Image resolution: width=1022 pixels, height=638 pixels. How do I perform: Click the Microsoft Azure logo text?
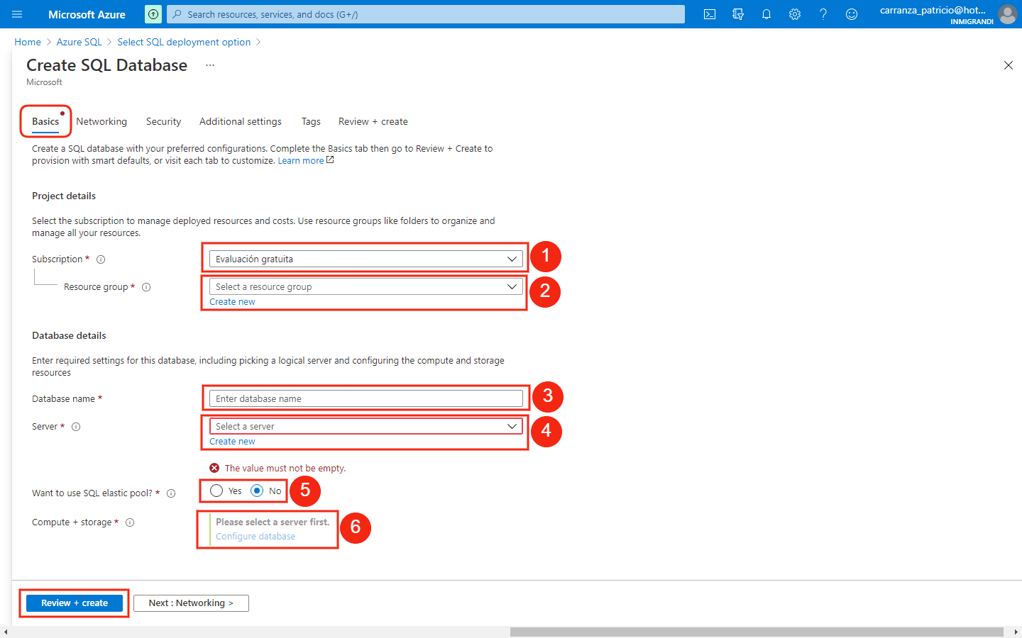click(x=87, y=14)
